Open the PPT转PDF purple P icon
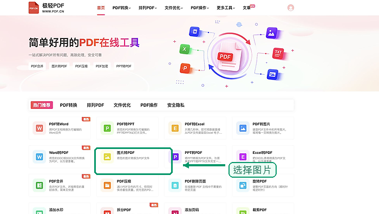 pos(176,157)
